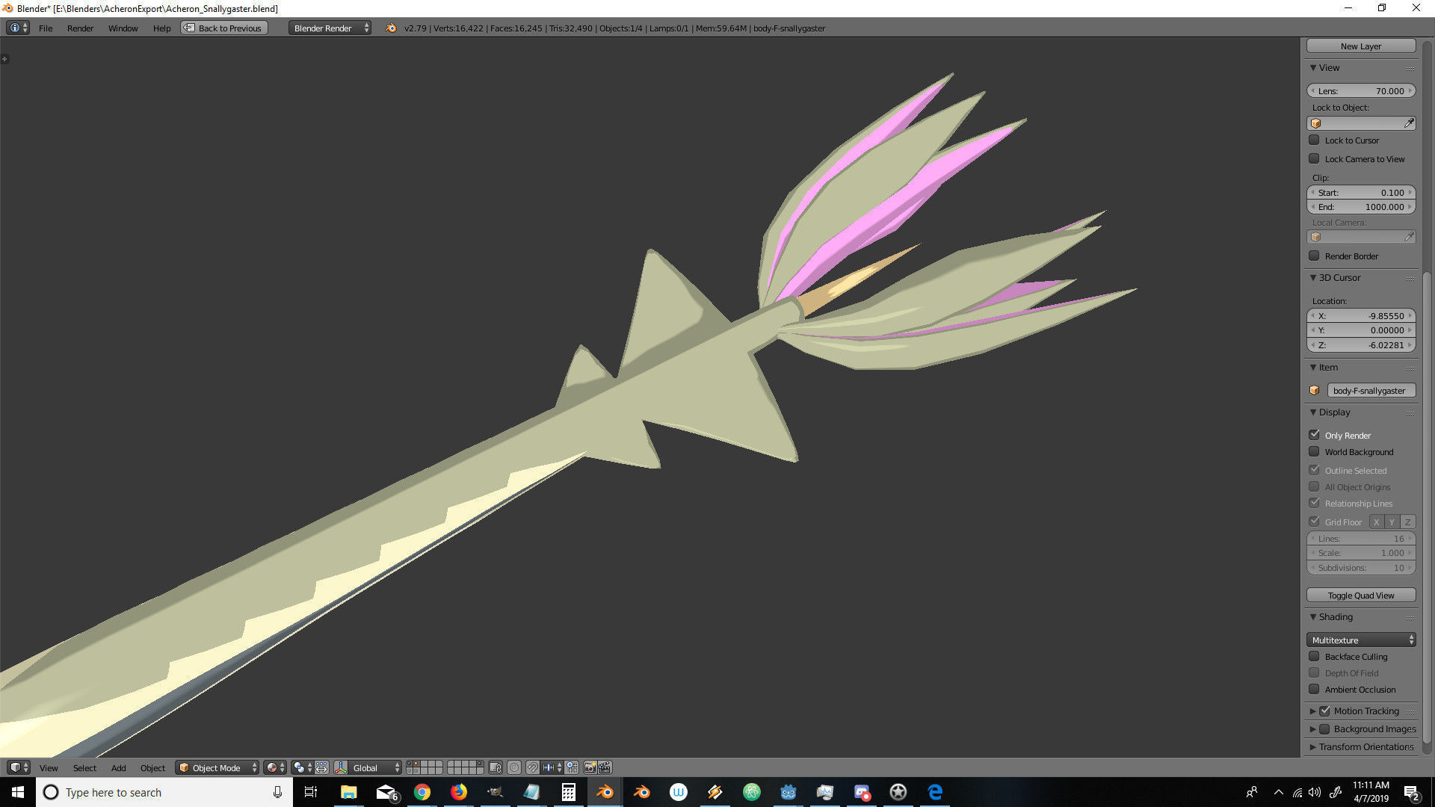This screenshot has height=807, width=1435.
Task: Pick Lock to Object with eyedropper
Action: [x=1409, y=123]
